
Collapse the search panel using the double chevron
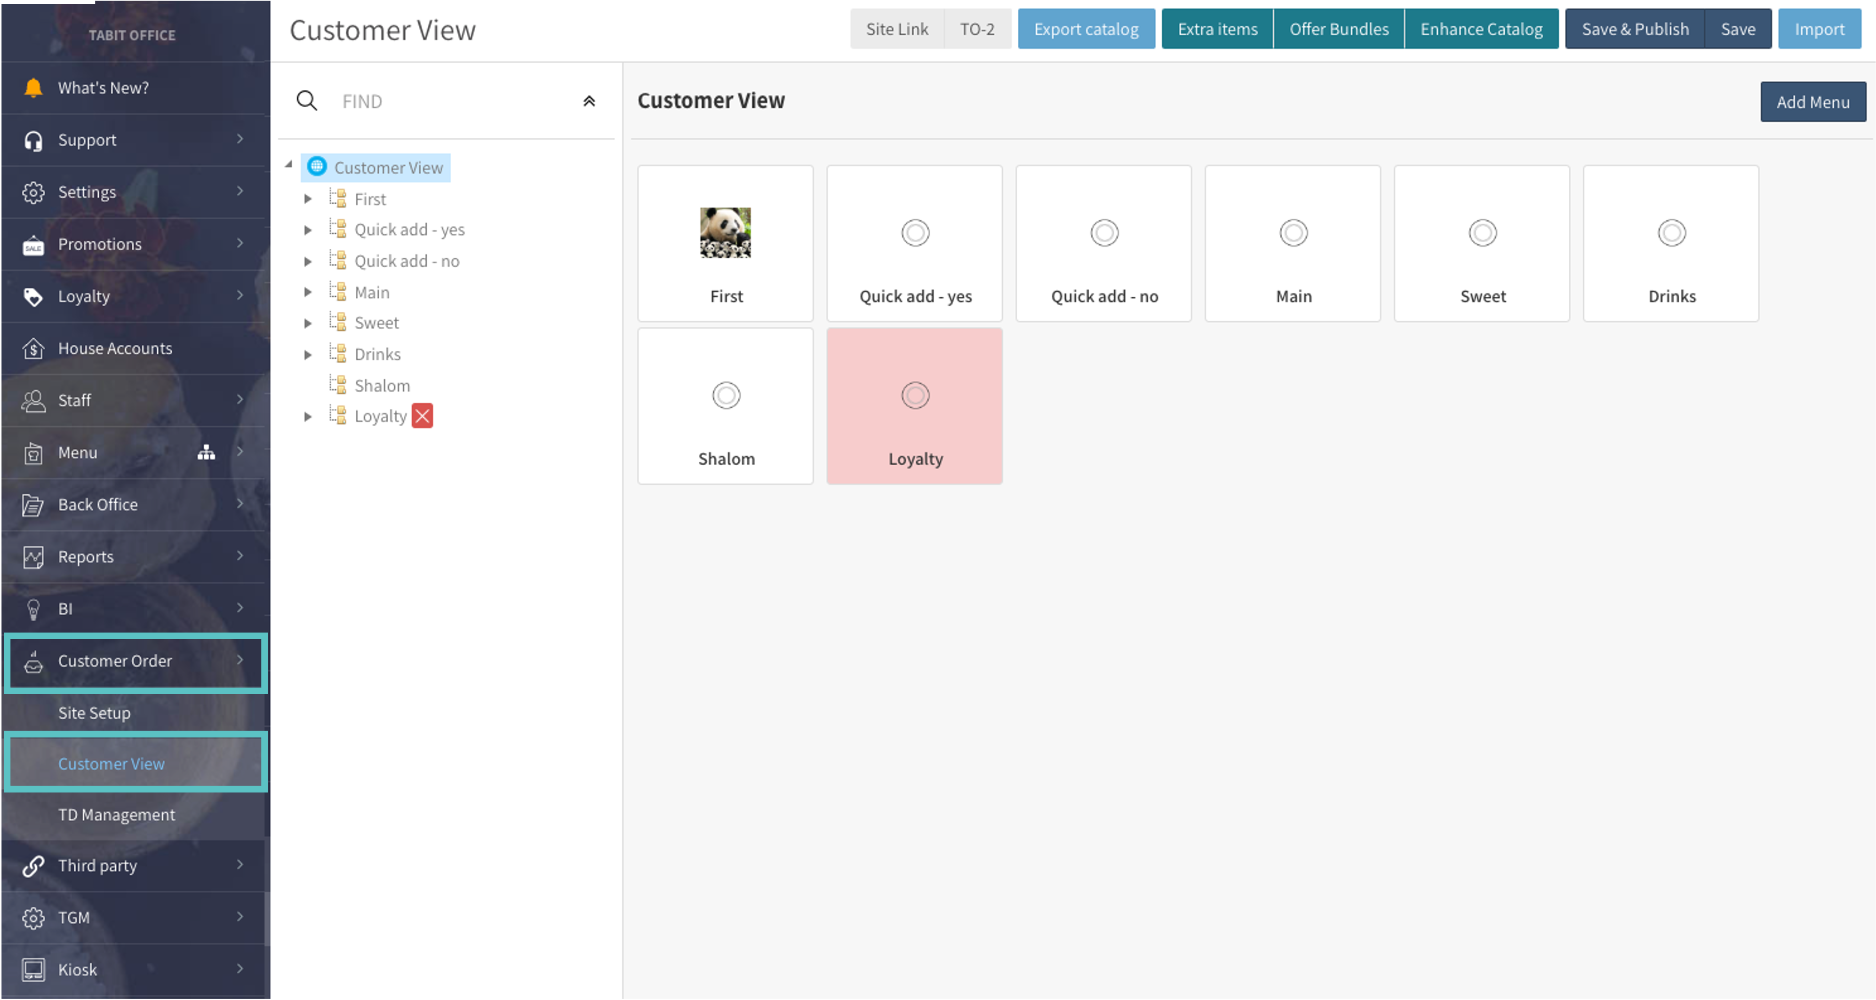(x=589, y=101)
